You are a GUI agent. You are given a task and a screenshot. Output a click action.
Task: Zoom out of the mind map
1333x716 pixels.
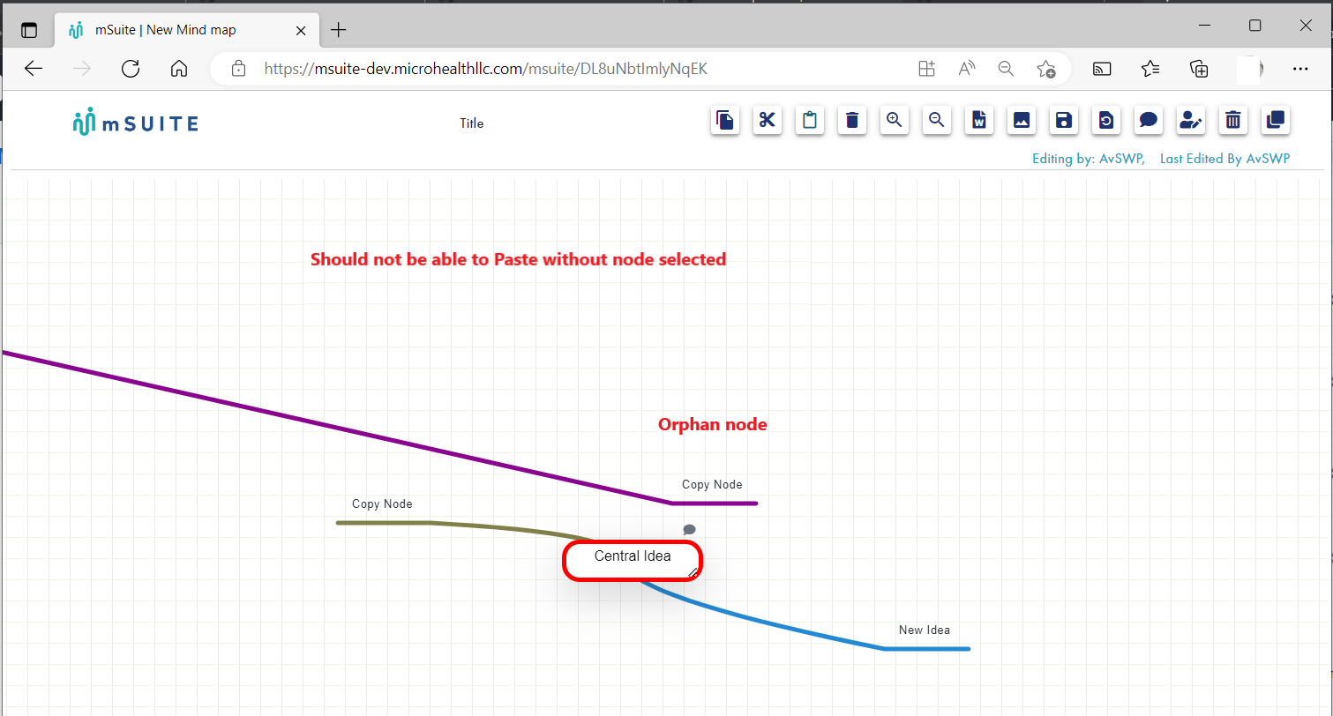tap(937, 121)
